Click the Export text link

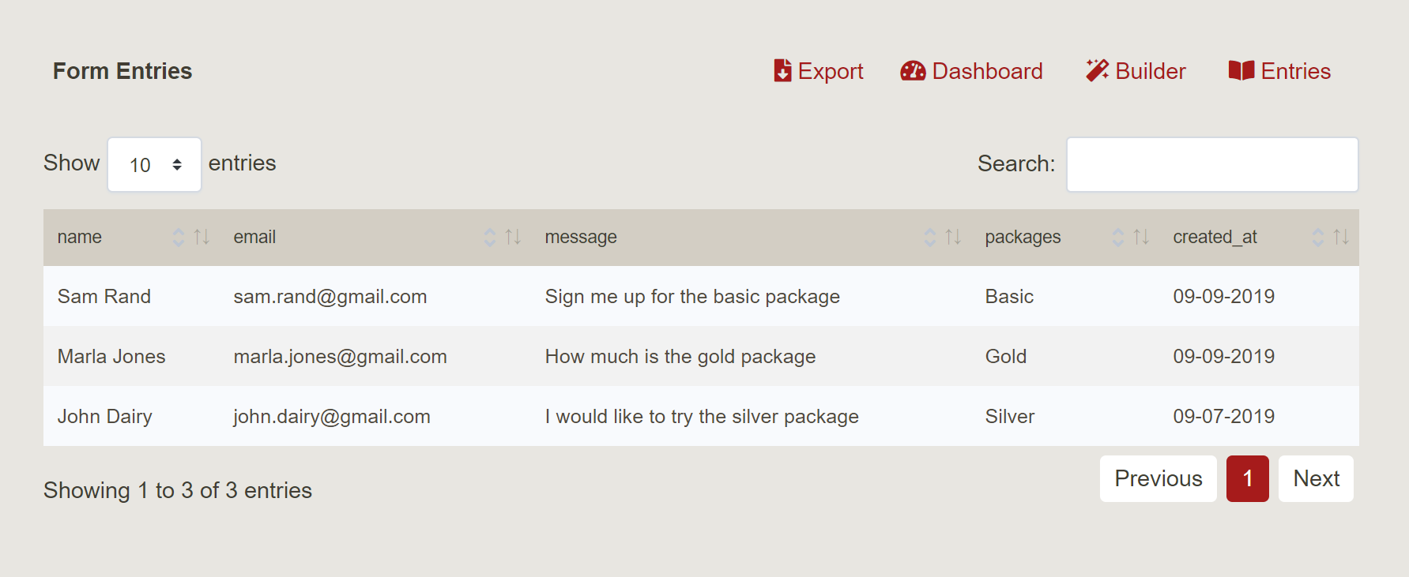(830, 71)
